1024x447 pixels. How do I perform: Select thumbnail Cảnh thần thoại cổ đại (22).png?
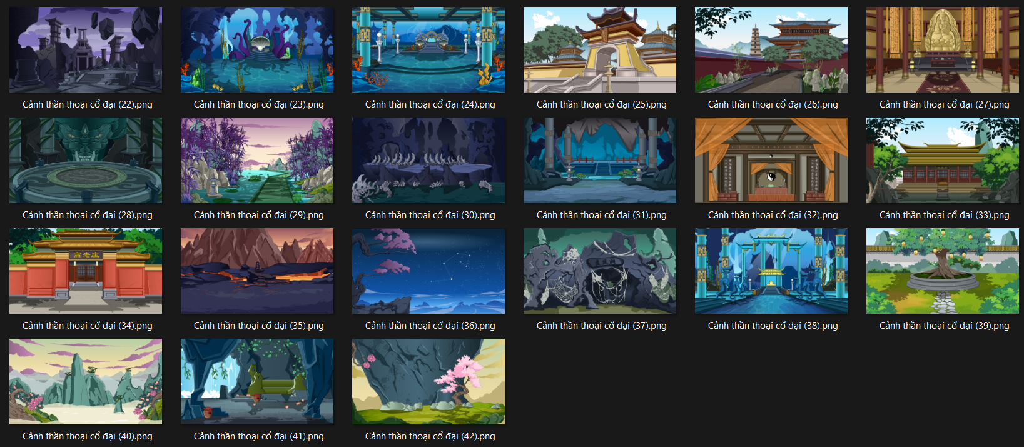pos(86,50)
